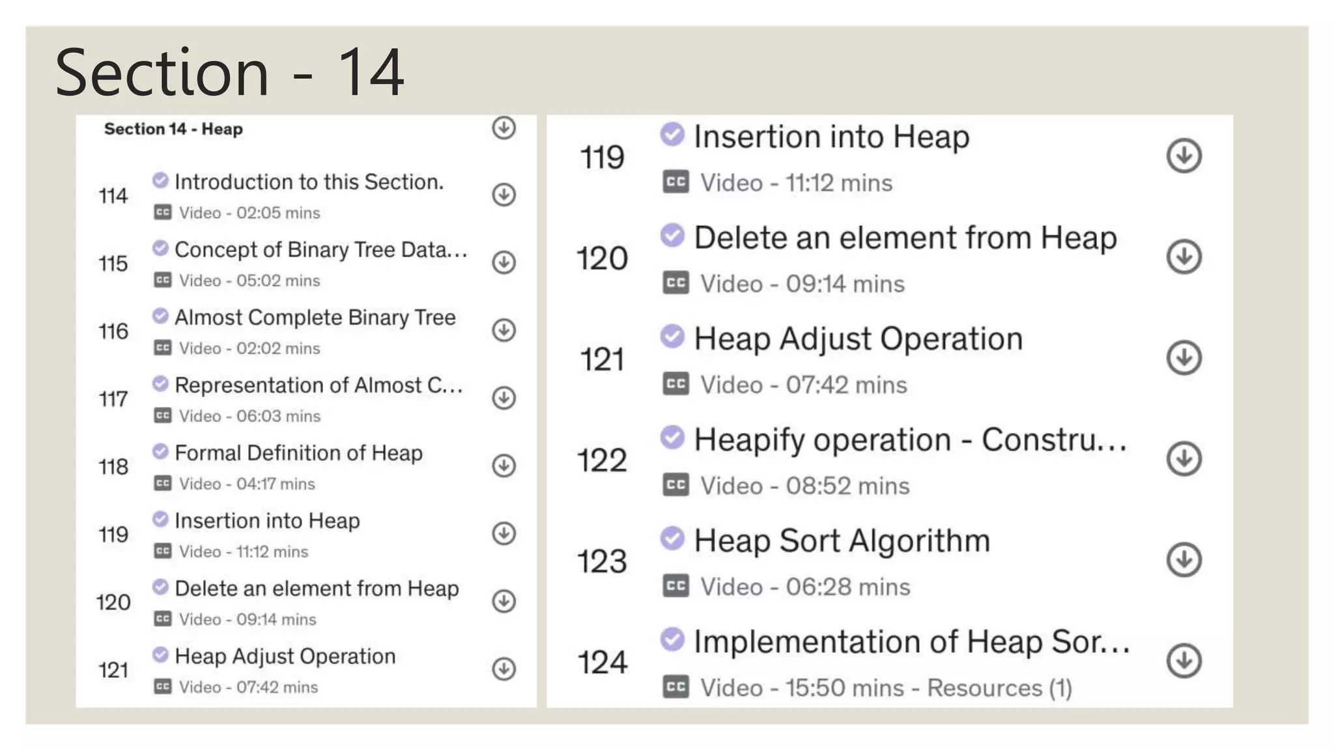Download lecture 122 Heapify operation video
The width and height of the screenshot is (1334, 750).
pos(1184,459)
